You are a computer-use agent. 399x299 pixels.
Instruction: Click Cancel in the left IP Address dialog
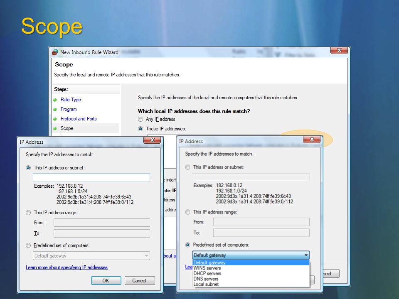click(x=140, y=280)
